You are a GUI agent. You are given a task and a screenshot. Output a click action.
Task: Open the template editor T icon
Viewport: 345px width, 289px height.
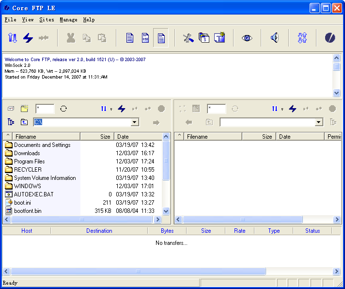[220, 37]
